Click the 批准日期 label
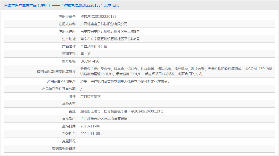Viewport: 279px width, 156px height. click(69, 126)
